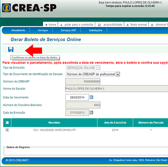This screenshot has height=167, width=168.
Task: Click the Número do CREASP field
Action: (83, 82)
